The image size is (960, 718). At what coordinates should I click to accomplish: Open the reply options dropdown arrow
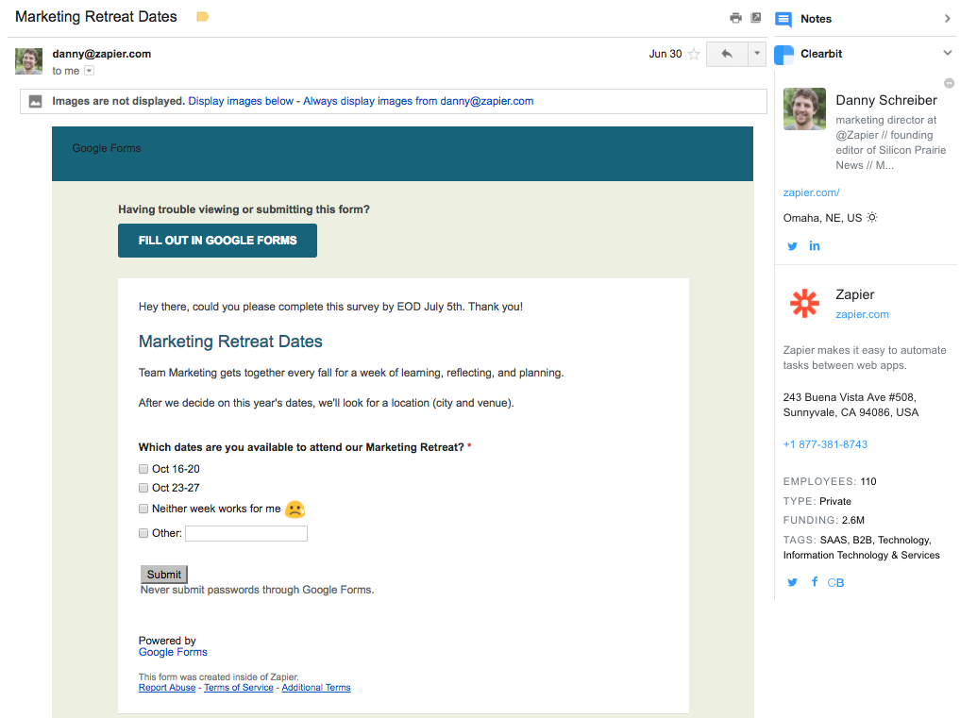coord(757,54)
